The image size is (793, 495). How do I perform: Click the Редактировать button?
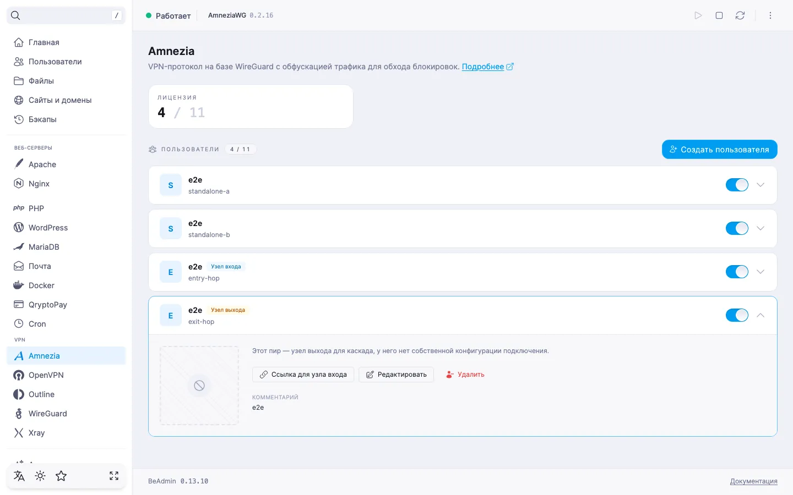pyautogui.click(x=396, y=375)
